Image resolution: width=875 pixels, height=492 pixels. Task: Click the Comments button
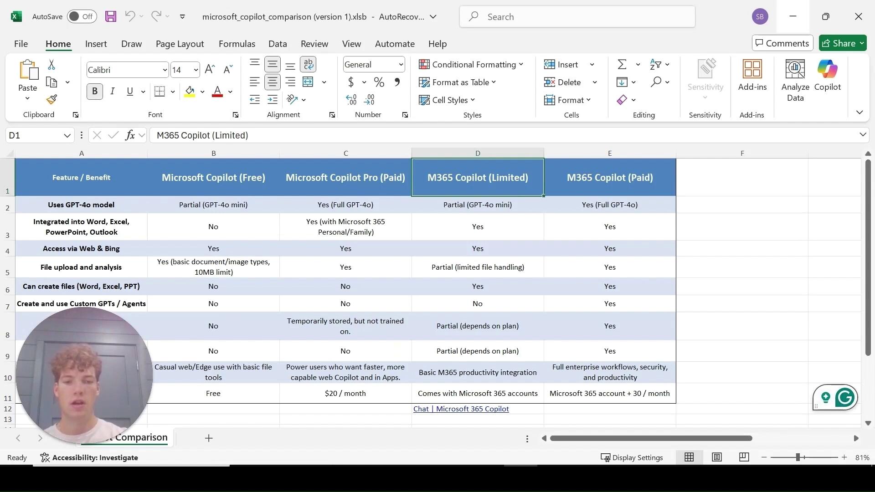coord(782,43)
